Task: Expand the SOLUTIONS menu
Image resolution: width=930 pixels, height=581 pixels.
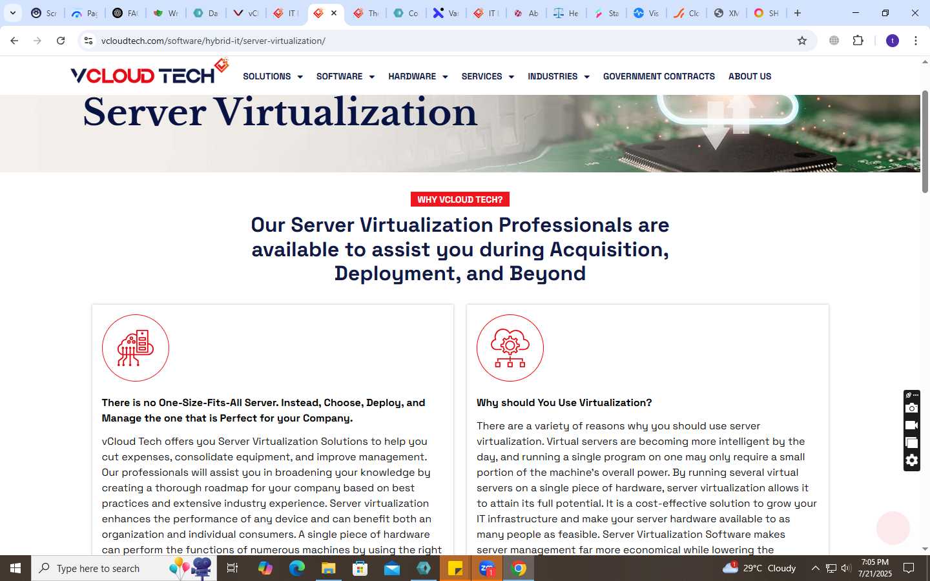Action: coord(273,76)
